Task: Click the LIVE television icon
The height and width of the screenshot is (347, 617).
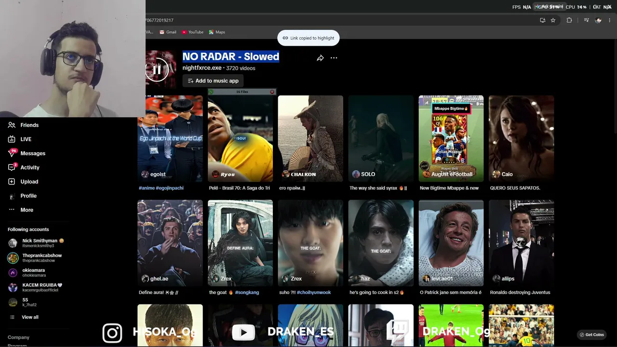Action: (12, 139)
